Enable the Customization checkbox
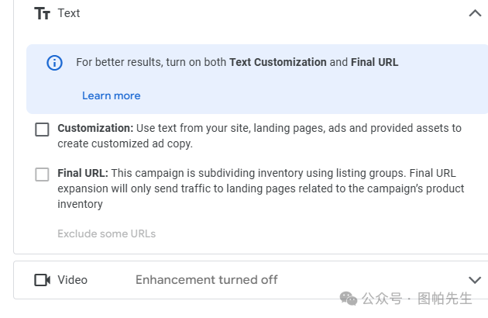This screenshot has height=318, width=488. click(42, 130)
